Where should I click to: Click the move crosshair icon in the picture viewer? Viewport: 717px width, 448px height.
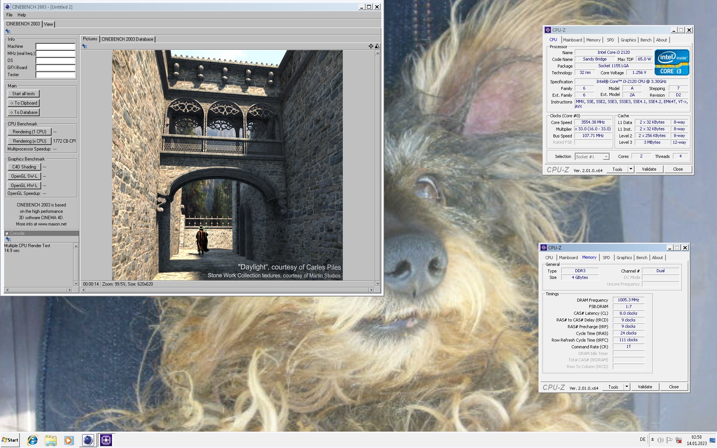371,46
